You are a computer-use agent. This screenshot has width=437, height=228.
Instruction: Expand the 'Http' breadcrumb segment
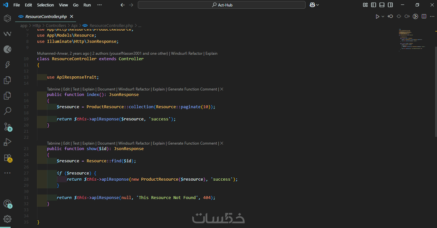37,25
